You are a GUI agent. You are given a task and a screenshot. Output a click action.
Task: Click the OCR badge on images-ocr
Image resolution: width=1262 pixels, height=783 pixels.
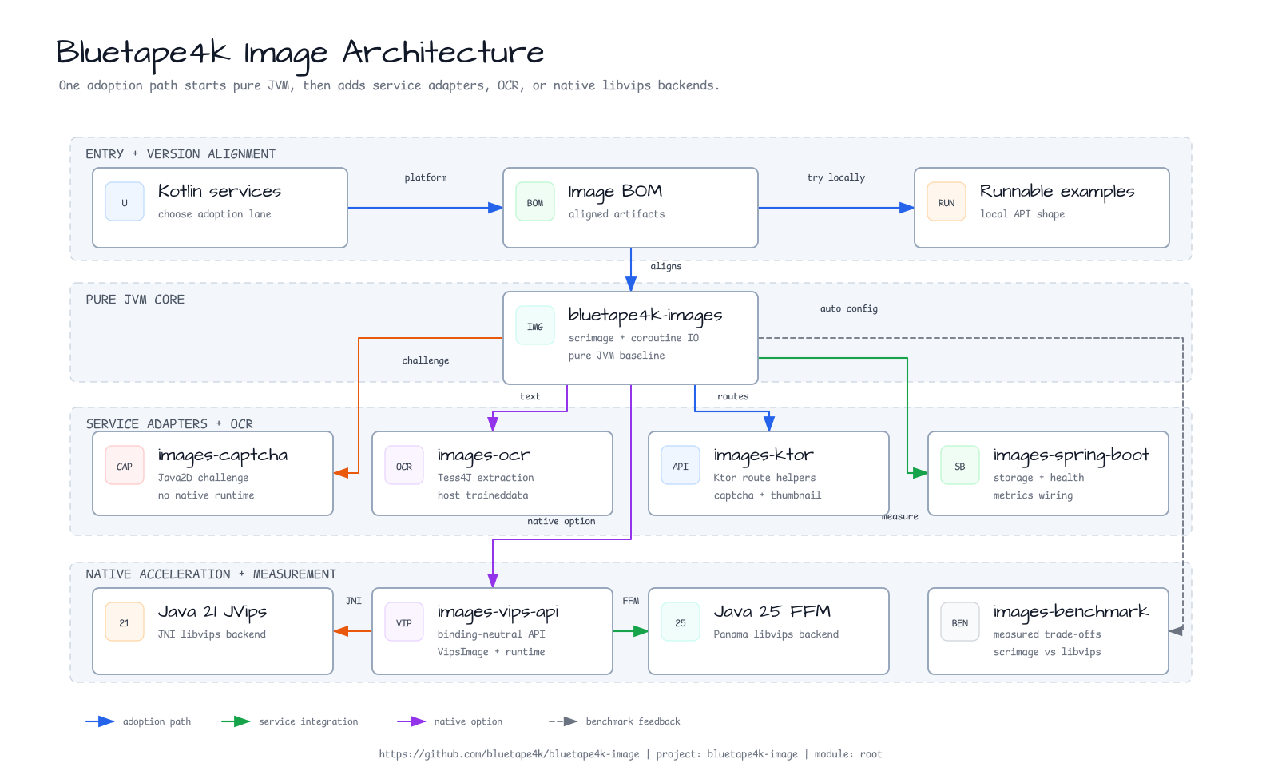404,465
